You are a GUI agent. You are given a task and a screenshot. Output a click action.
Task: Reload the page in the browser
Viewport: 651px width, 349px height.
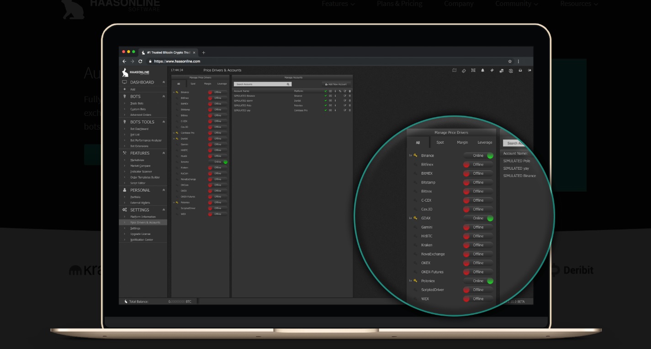click(x=140, y=61)
